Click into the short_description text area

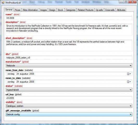click(x=69, y=46)
